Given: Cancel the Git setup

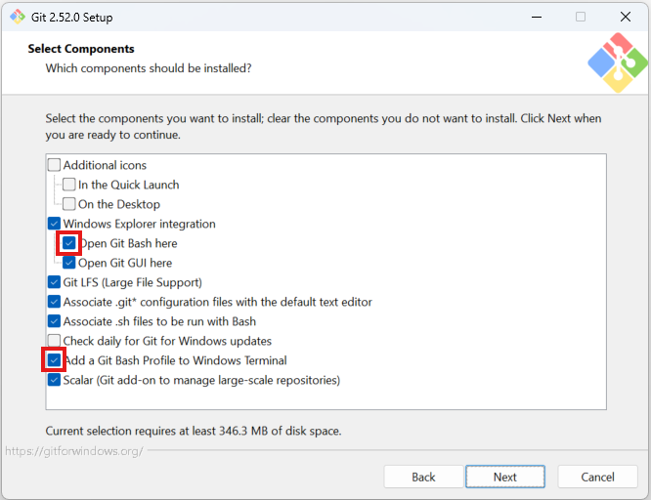Looking at the screenshot, I should (597, 477).
